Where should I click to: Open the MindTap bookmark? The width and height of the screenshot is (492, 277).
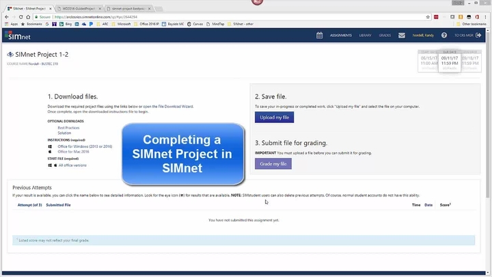[x=215, y=24]
